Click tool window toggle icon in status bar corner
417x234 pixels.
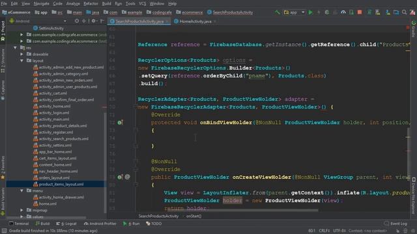[4, 231]
